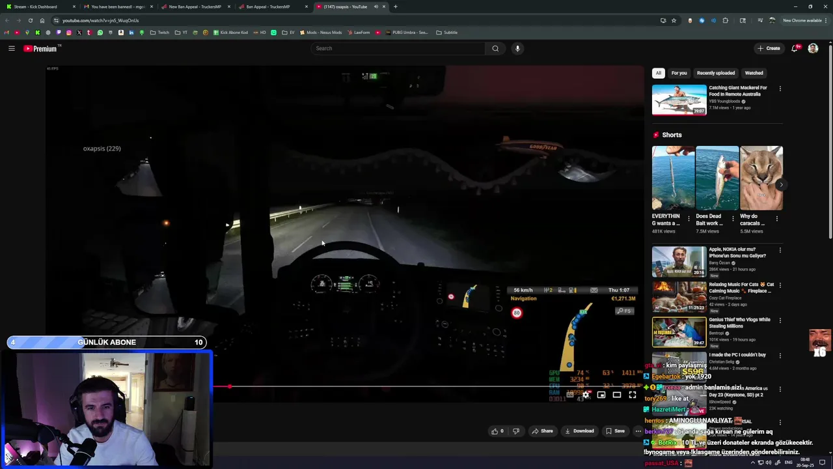
Task: Bookmark this page with star icon
Action: pyautogui.click(x=674, y=20)
